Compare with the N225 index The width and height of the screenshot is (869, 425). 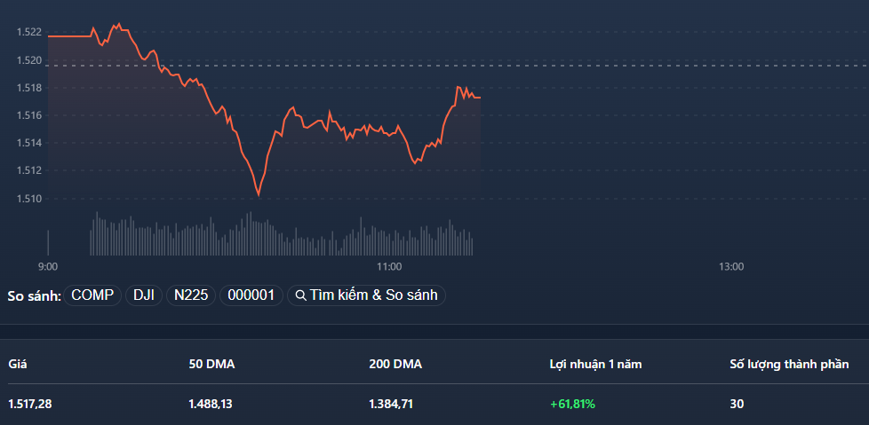(x=190, y=295)
